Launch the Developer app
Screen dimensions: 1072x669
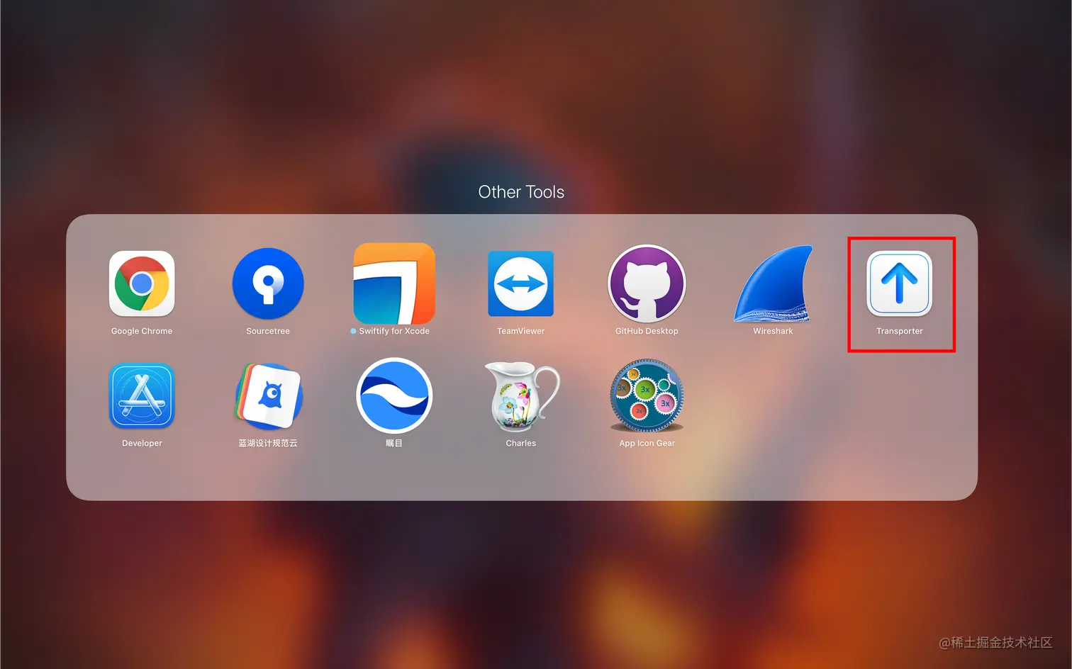pos(142,395)
